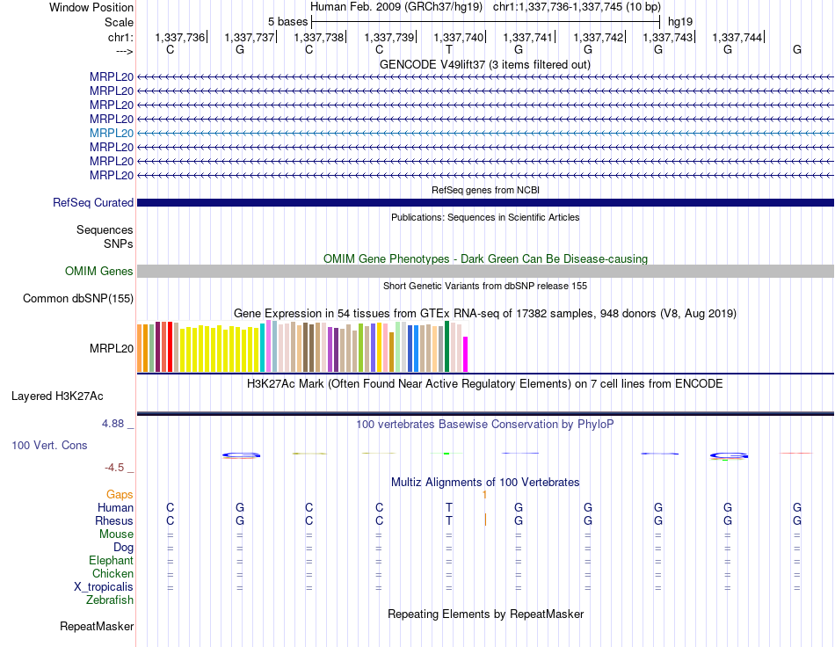Screen dimensions: 835x647
Task: Click the Window Position label
Action: [x=91, y=7]
